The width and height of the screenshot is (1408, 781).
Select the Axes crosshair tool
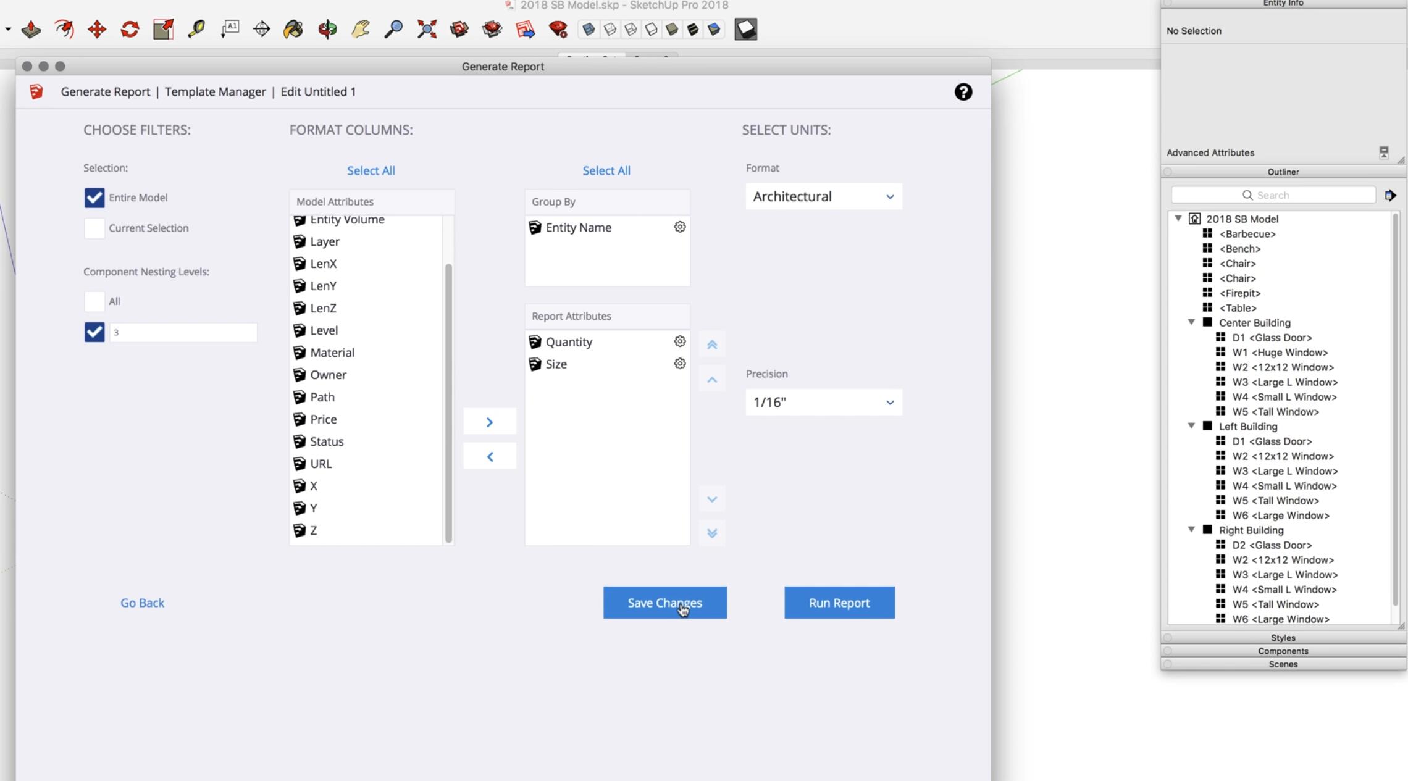pos(262,29)
